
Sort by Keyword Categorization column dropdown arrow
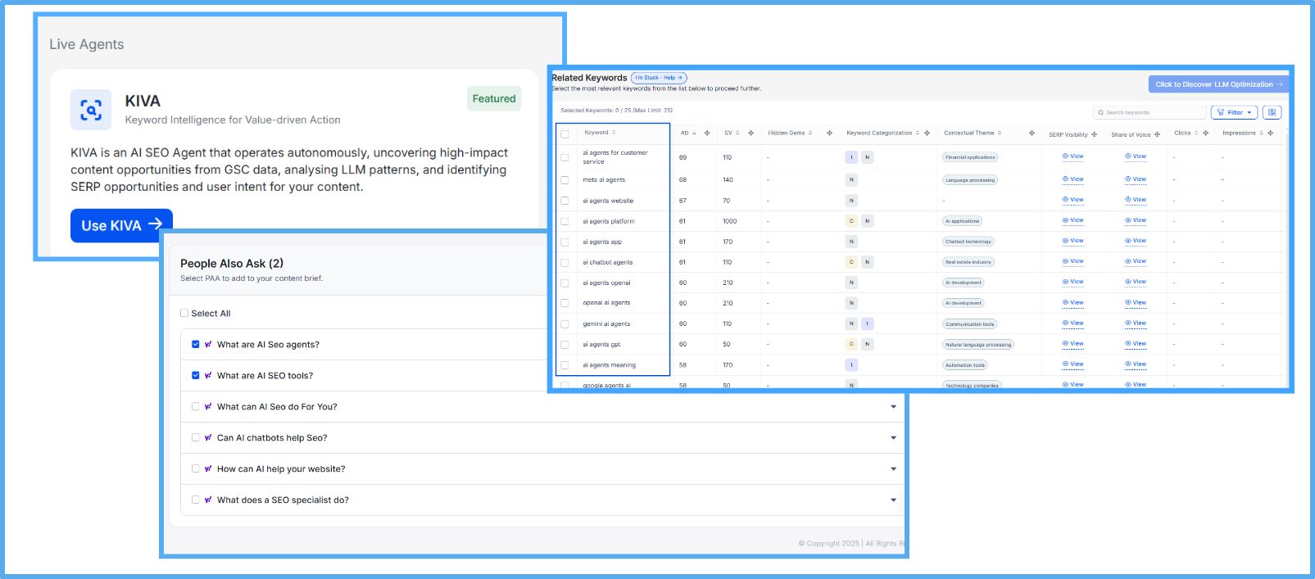coord(918,133)
